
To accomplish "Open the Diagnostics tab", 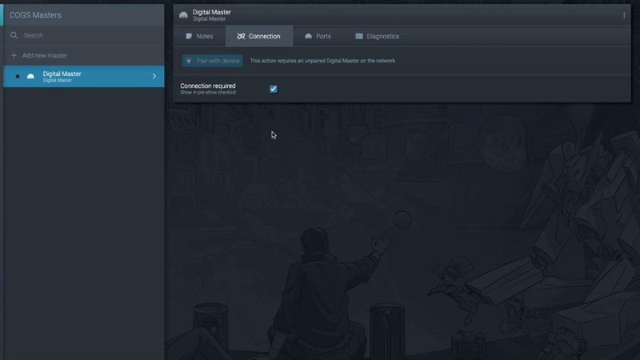I will [382, 36].
